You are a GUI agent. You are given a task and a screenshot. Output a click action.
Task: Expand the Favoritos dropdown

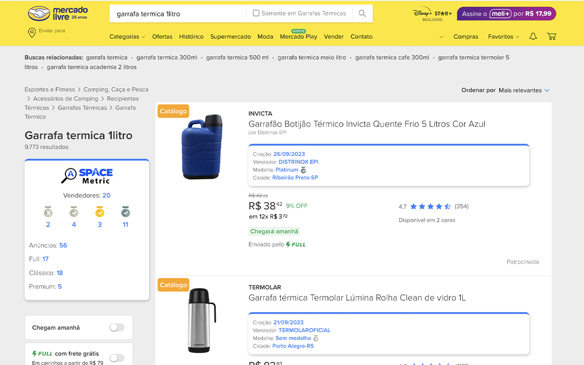coord(503,36)
